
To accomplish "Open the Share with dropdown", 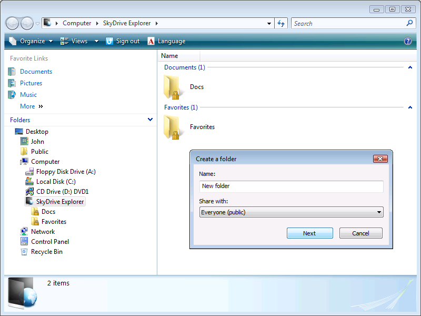I will (x=291, y=212).
